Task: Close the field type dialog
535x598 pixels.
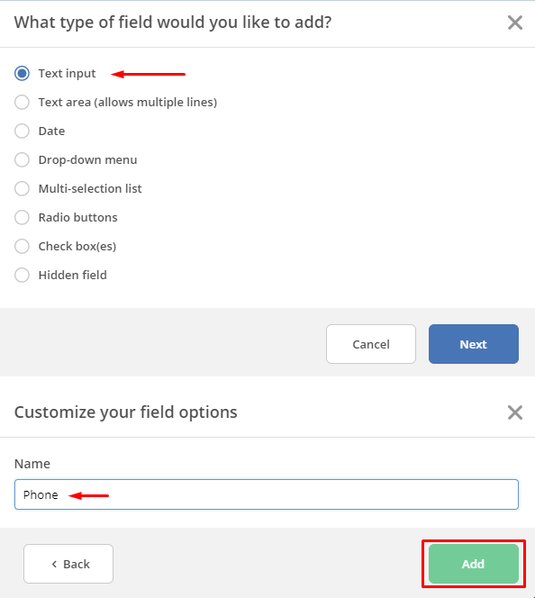Action: point(515,23)
